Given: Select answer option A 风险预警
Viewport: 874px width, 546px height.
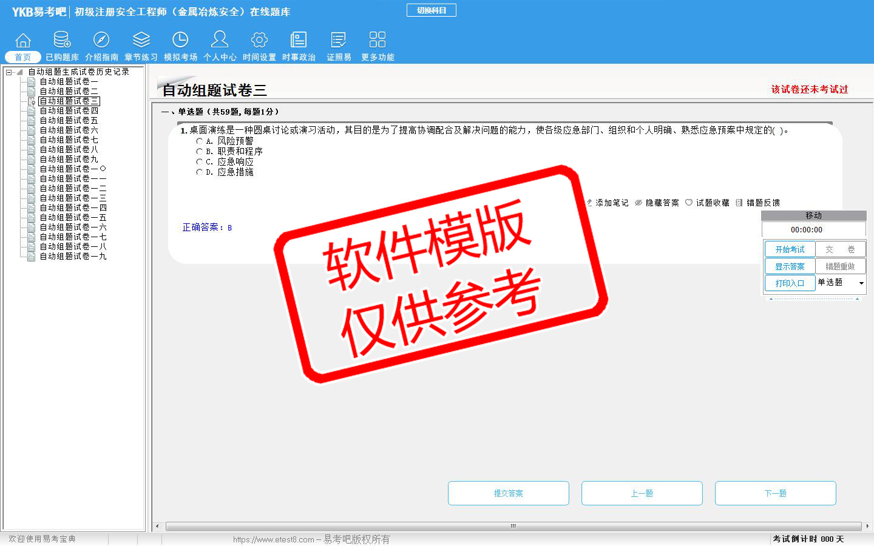Looking at the screenshot, I should point(199,141).
